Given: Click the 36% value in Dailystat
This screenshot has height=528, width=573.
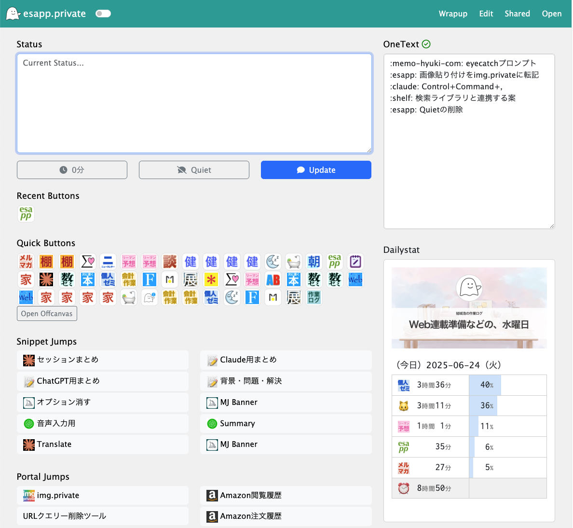Looking at the screenshot, I should [487, 405].
